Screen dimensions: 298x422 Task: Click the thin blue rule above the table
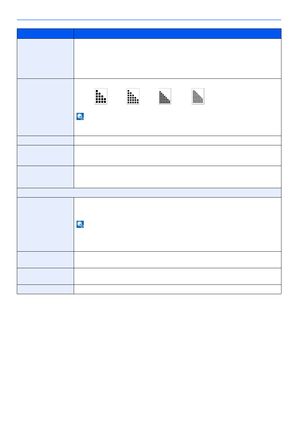[149, 20]
